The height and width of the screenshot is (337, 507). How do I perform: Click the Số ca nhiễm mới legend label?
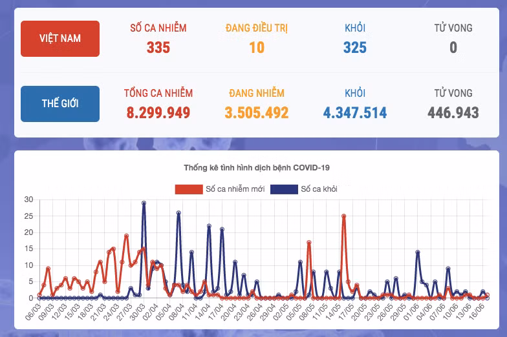coord(235,189)
